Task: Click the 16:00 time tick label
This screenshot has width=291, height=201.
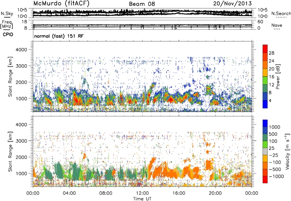Action: coord(179,193)
